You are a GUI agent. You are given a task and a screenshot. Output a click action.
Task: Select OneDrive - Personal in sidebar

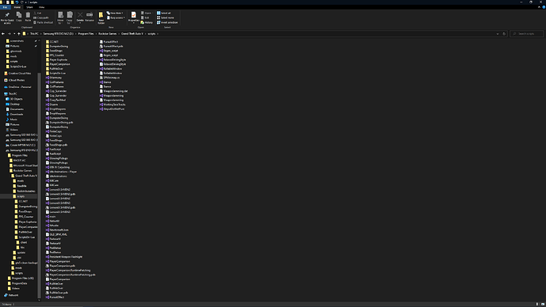[17, 87]
